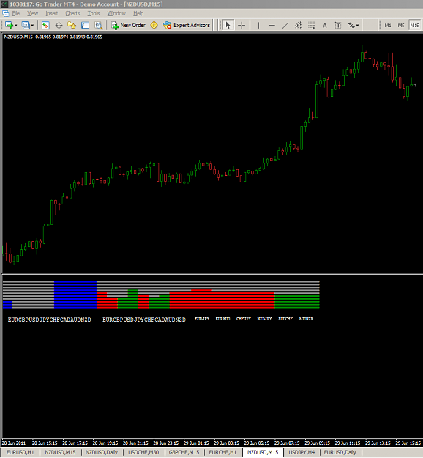Switch chart to M5 timeframe
The width and height of the screenshot is (423, 458).
pos(401,25)
